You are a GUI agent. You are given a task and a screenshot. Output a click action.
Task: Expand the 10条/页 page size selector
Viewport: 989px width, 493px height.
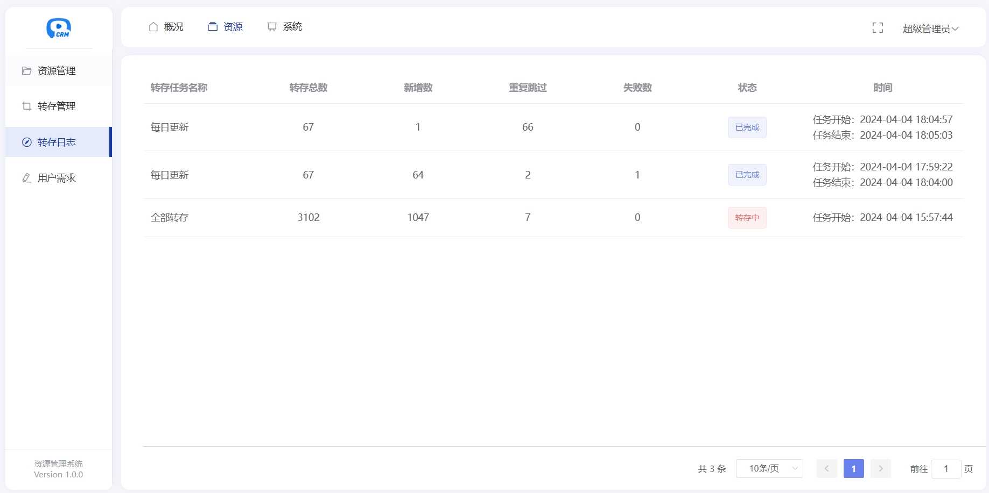coord(769,469)
